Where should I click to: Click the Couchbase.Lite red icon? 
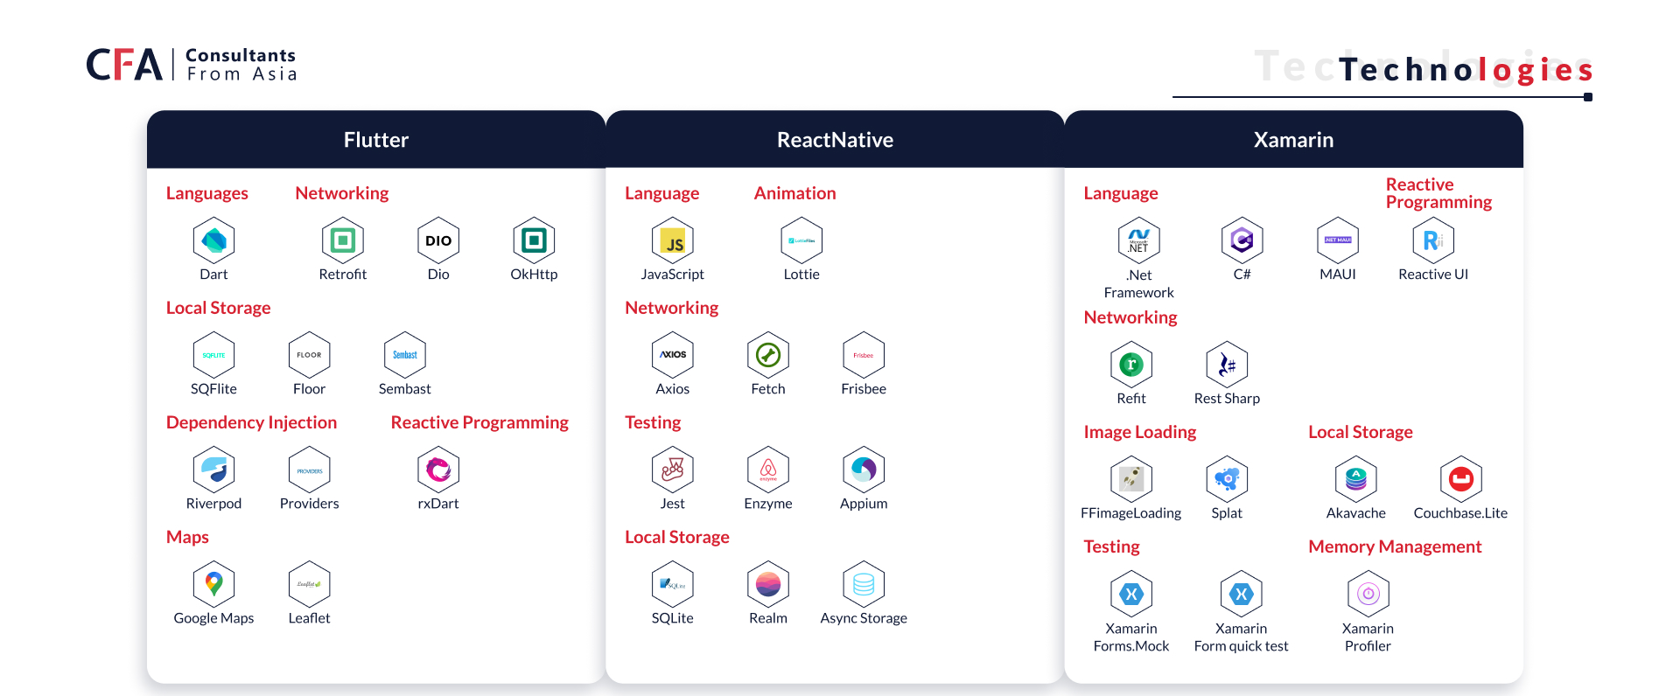point(1460,479)
